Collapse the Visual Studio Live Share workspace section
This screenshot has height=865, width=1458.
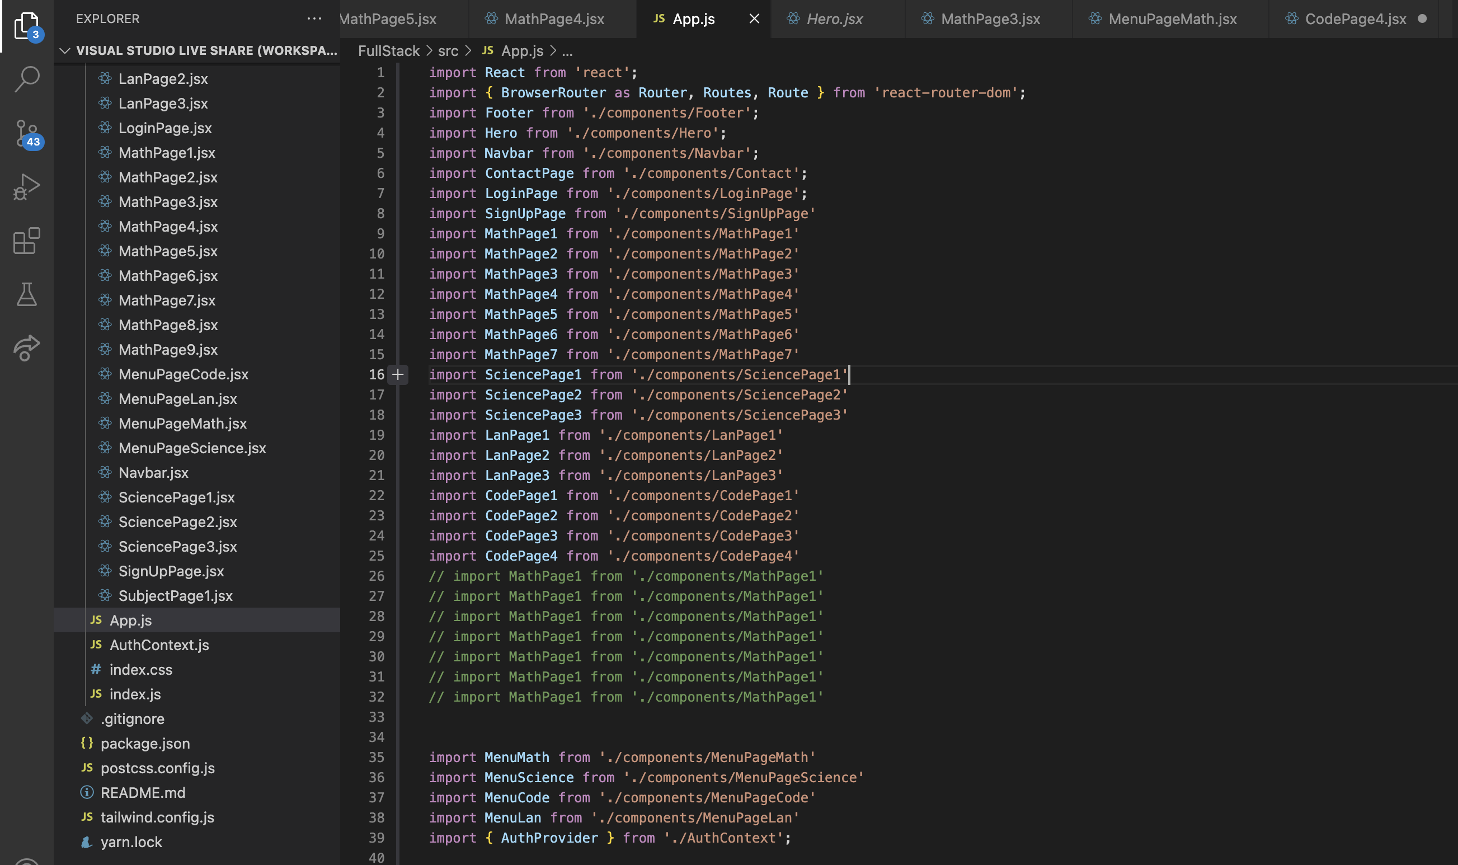pos(65,51)
